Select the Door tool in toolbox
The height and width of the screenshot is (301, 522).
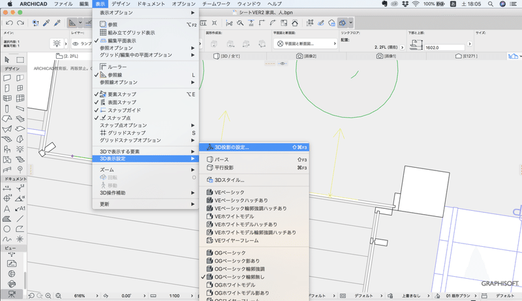pyautogui.click(x=7, y=88)
